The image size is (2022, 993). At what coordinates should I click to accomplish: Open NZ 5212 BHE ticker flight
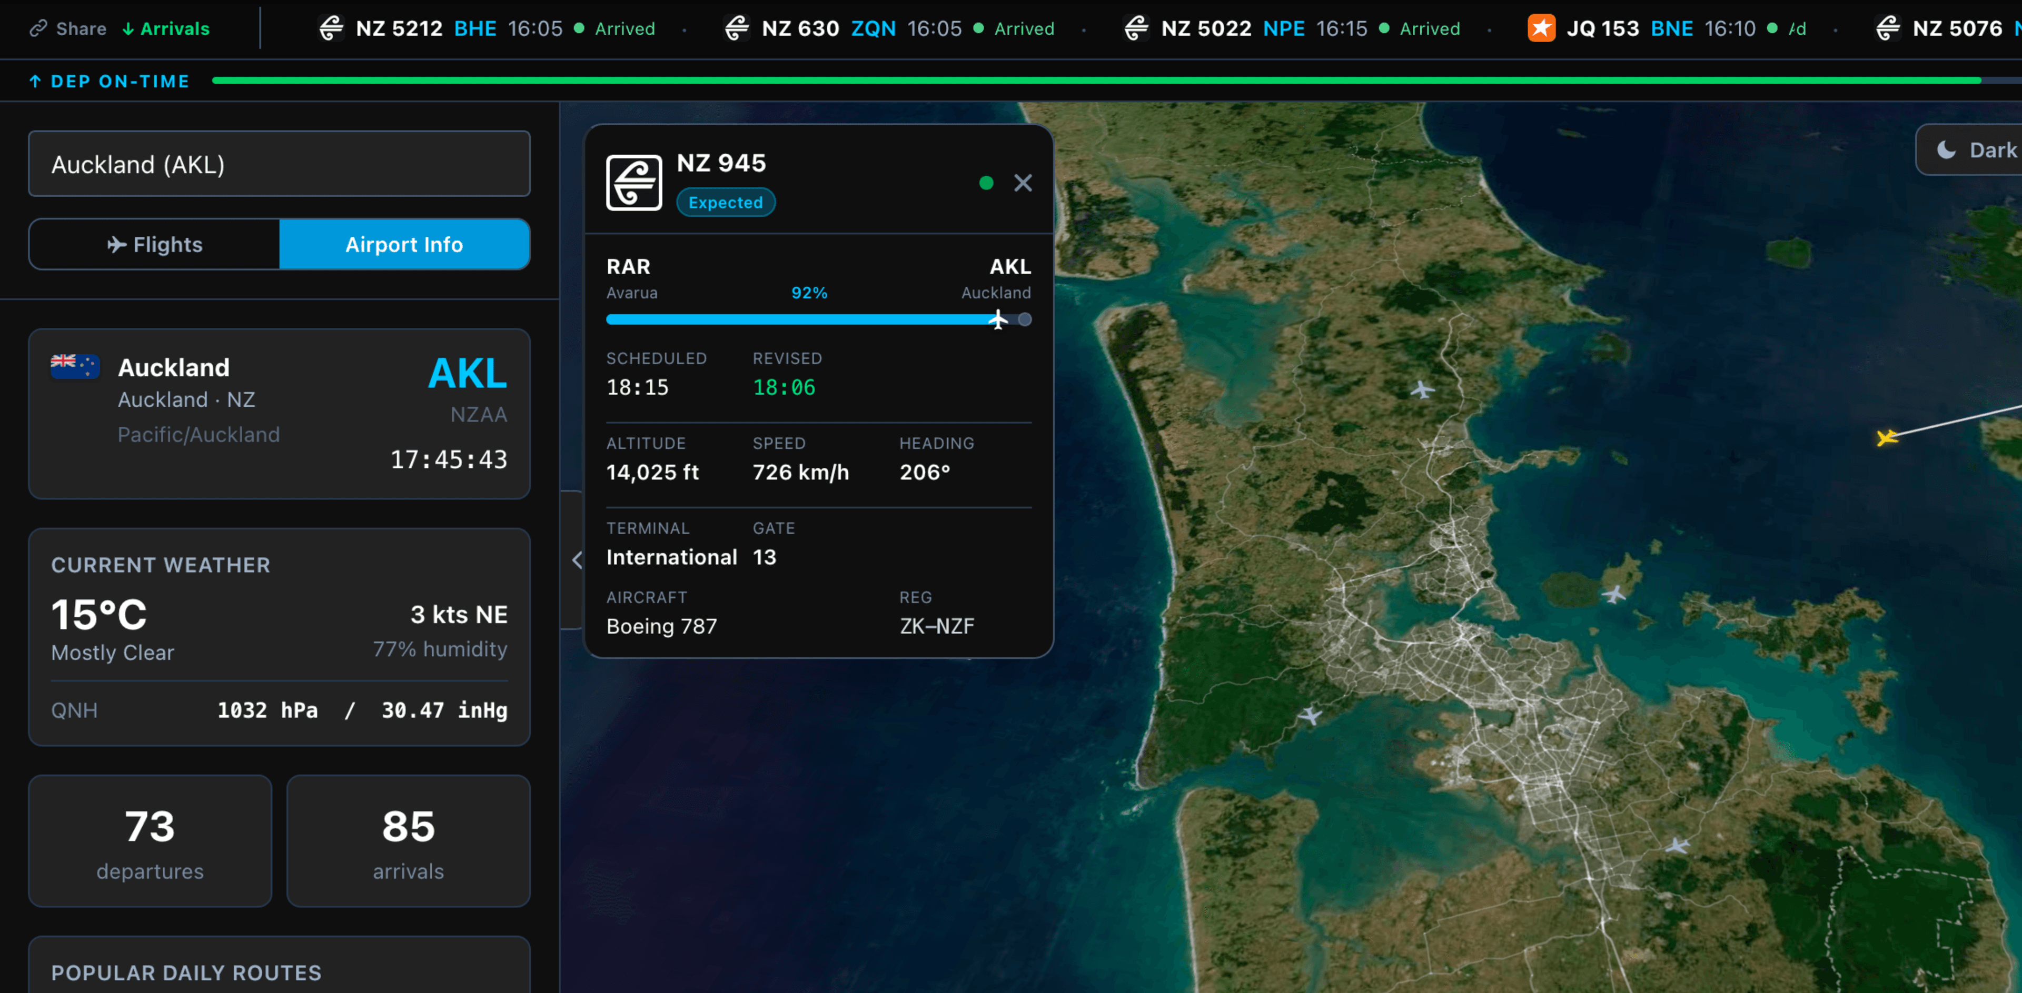pos(487,29)
